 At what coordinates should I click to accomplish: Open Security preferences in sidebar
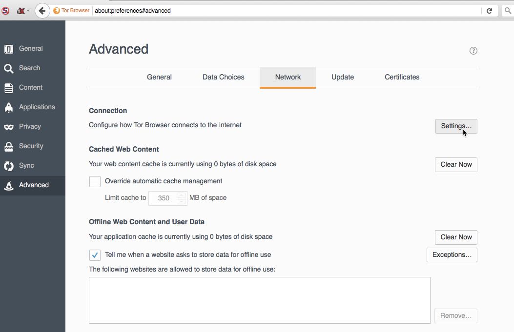click(33, 146)
